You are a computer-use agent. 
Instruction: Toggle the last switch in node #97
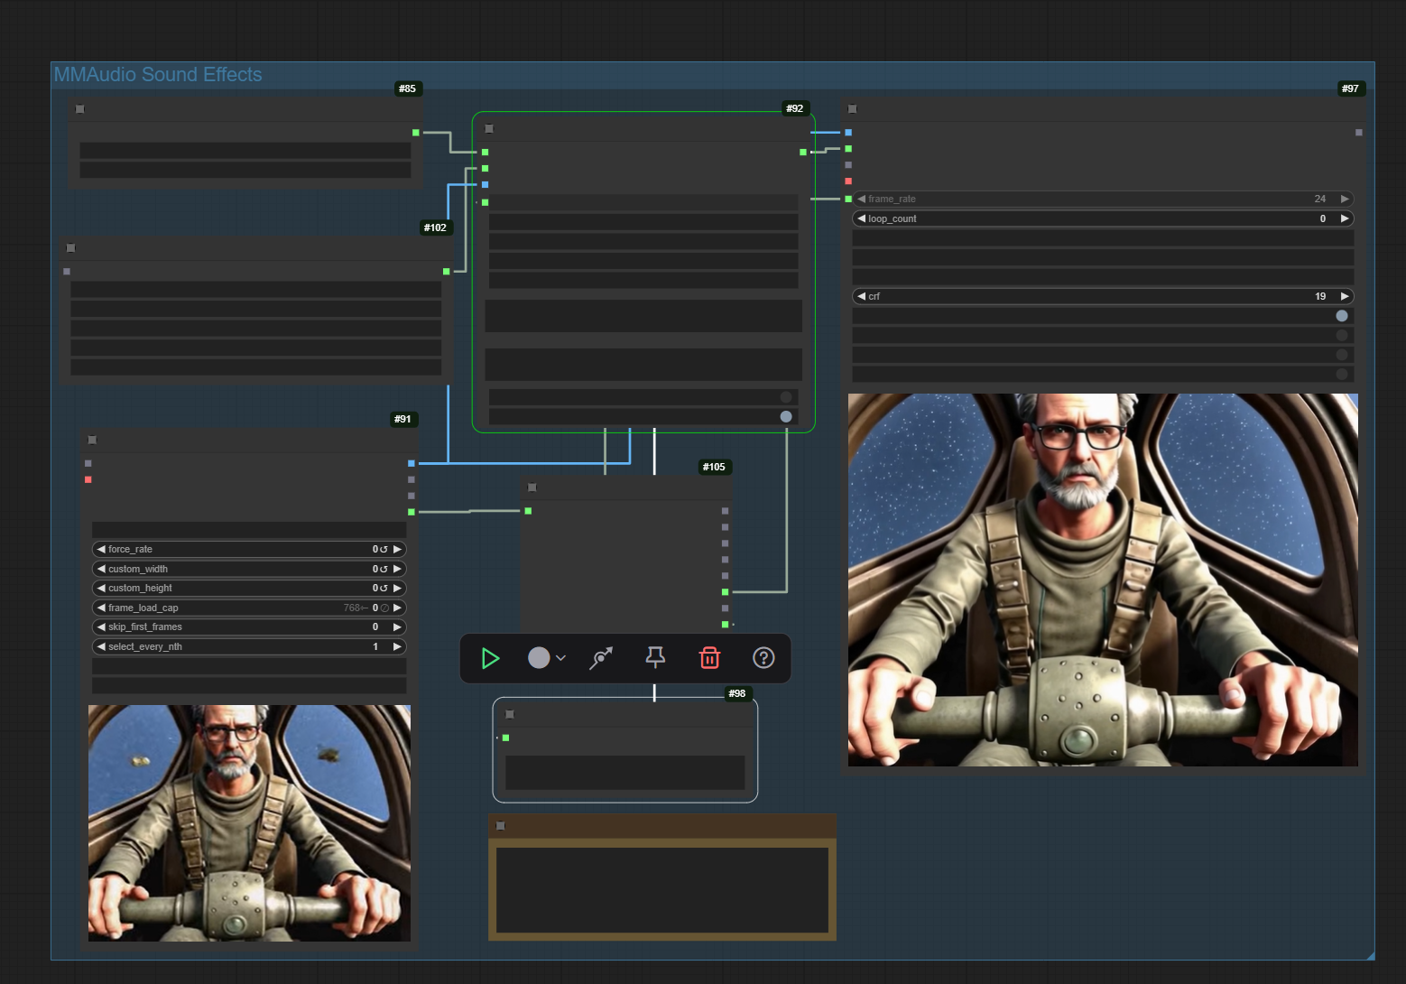coord(1341,374)
